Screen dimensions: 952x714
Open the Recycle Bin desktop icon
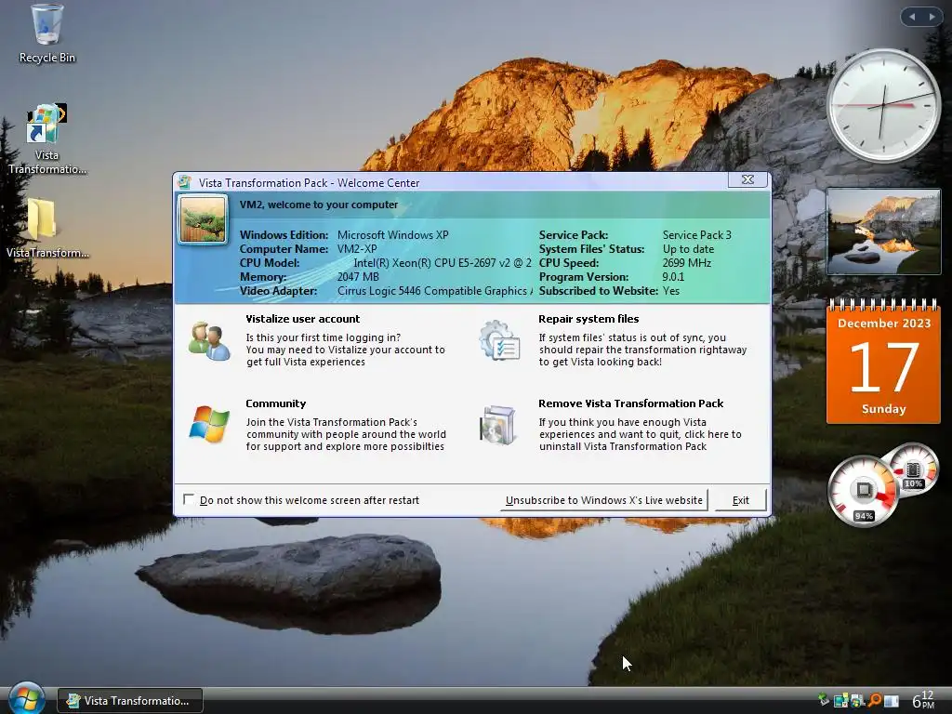click(x=46, y=33)
